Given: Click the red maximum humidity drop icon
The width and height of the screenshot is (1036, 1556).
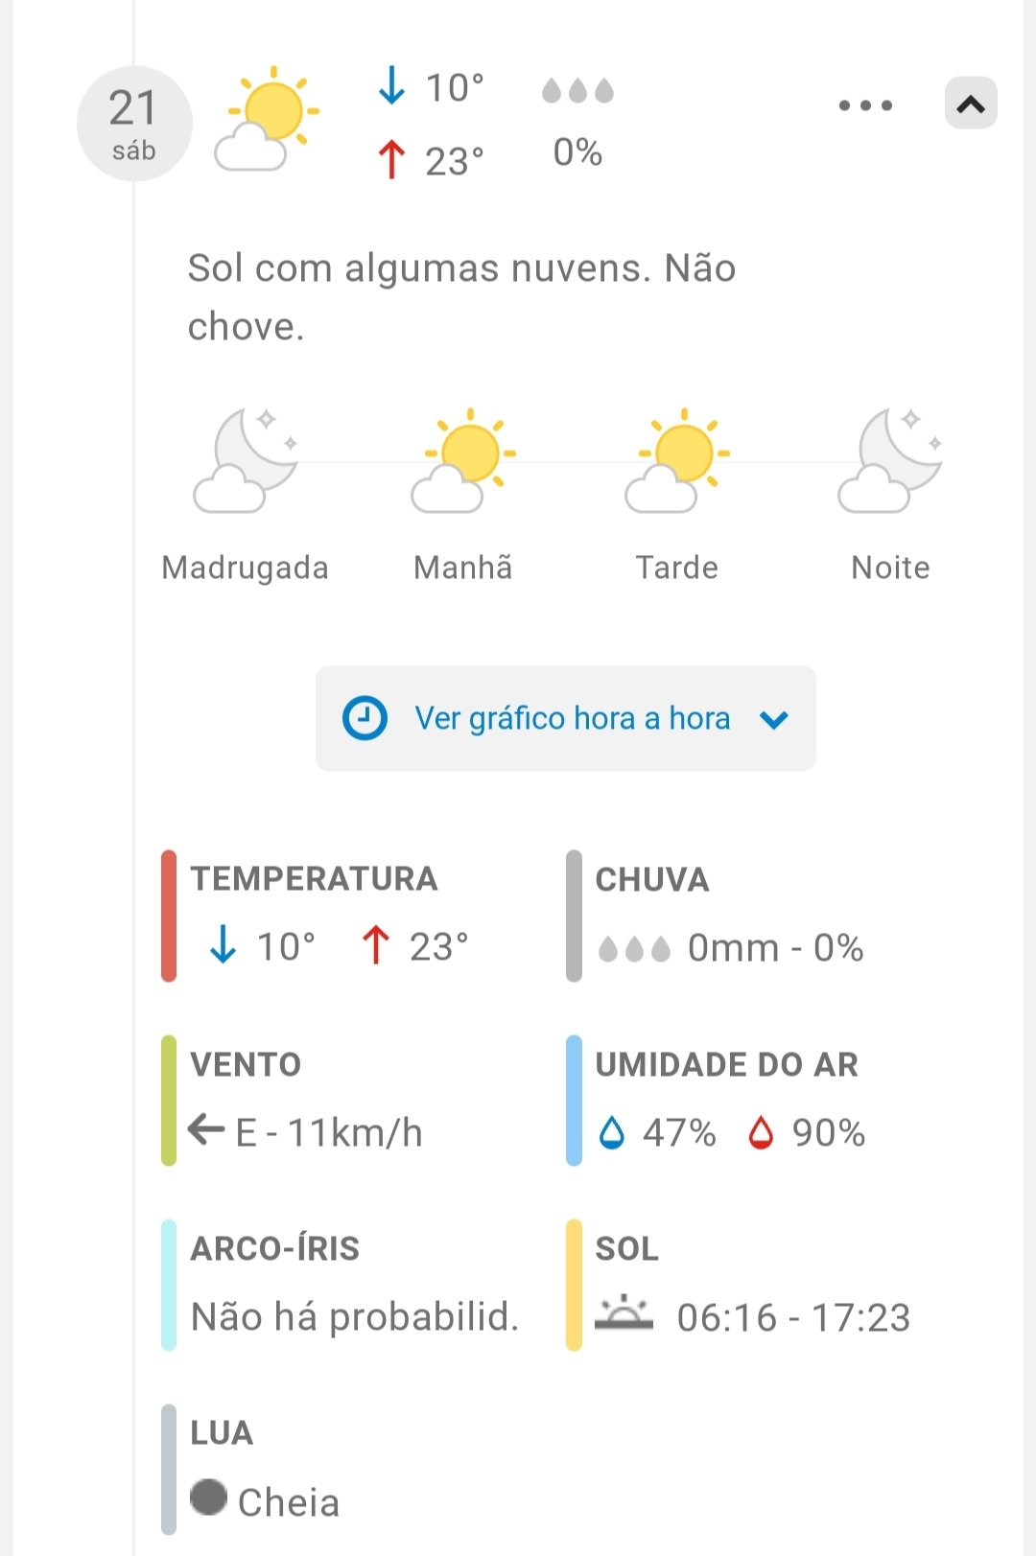Looking at the screenshot, I should click(761, 1132).
